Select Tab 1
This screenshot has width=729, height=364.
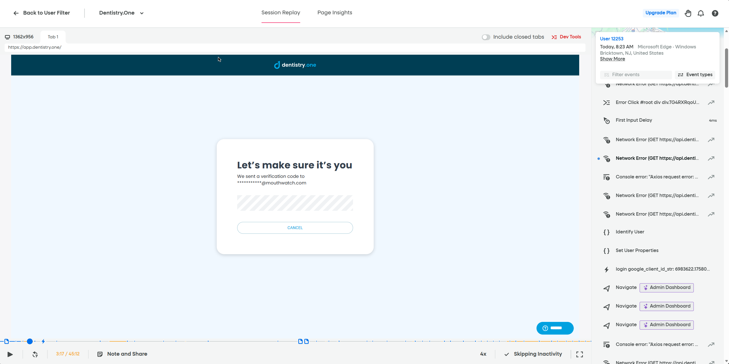pos(52,37)
